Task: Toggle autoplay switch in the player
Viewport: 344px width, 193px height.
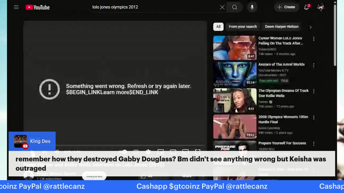Action: pos(123,152)
